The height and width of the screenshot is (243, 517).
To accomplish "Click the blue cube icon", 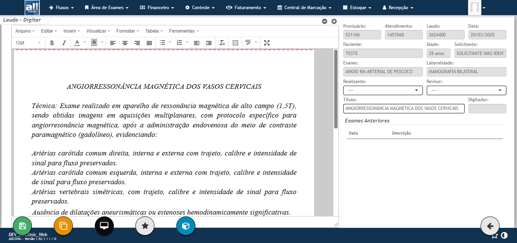I will (x=185, y=226).
